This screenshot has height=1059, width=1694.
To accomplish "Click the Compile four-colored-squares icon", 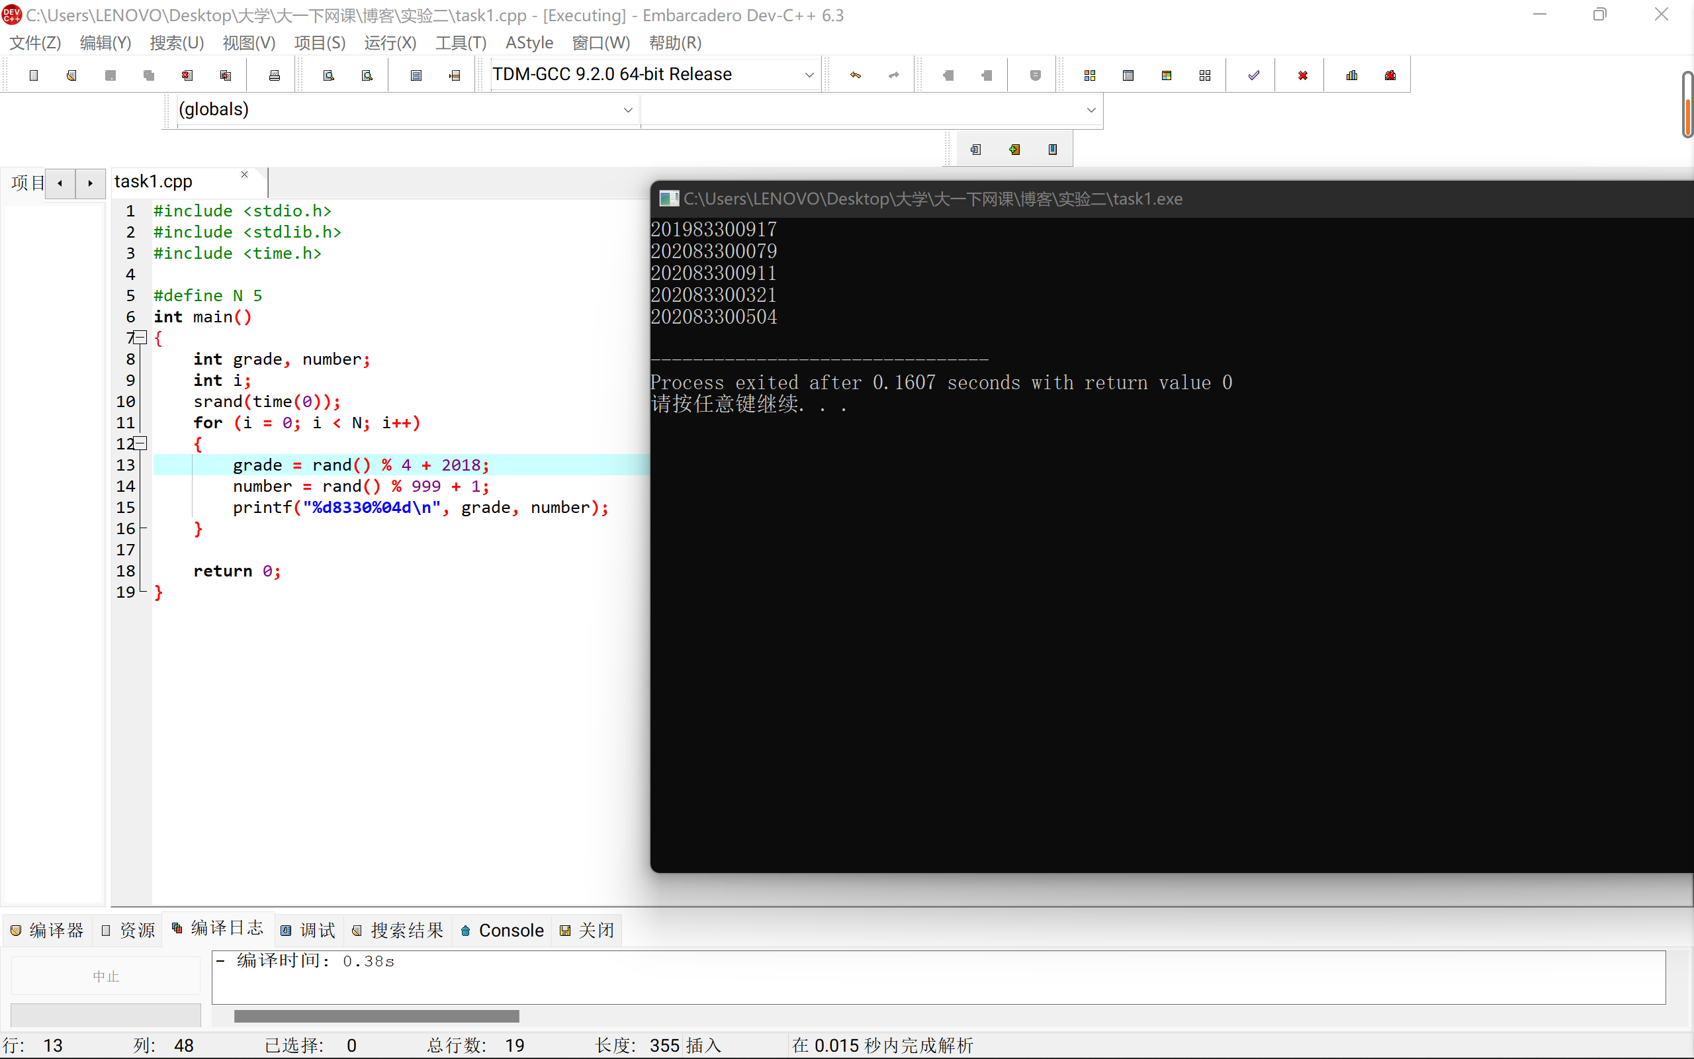I will [x=1089, y=75].
